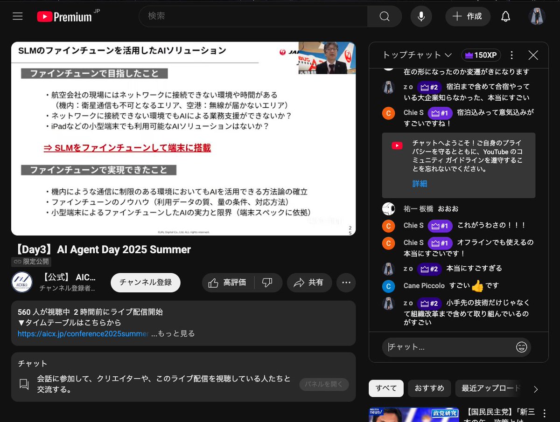Screen dimensions: 560x422
Task: Click Cane Piccolo chat avatar
Action: pyautogui.click(x=388, y=286)
